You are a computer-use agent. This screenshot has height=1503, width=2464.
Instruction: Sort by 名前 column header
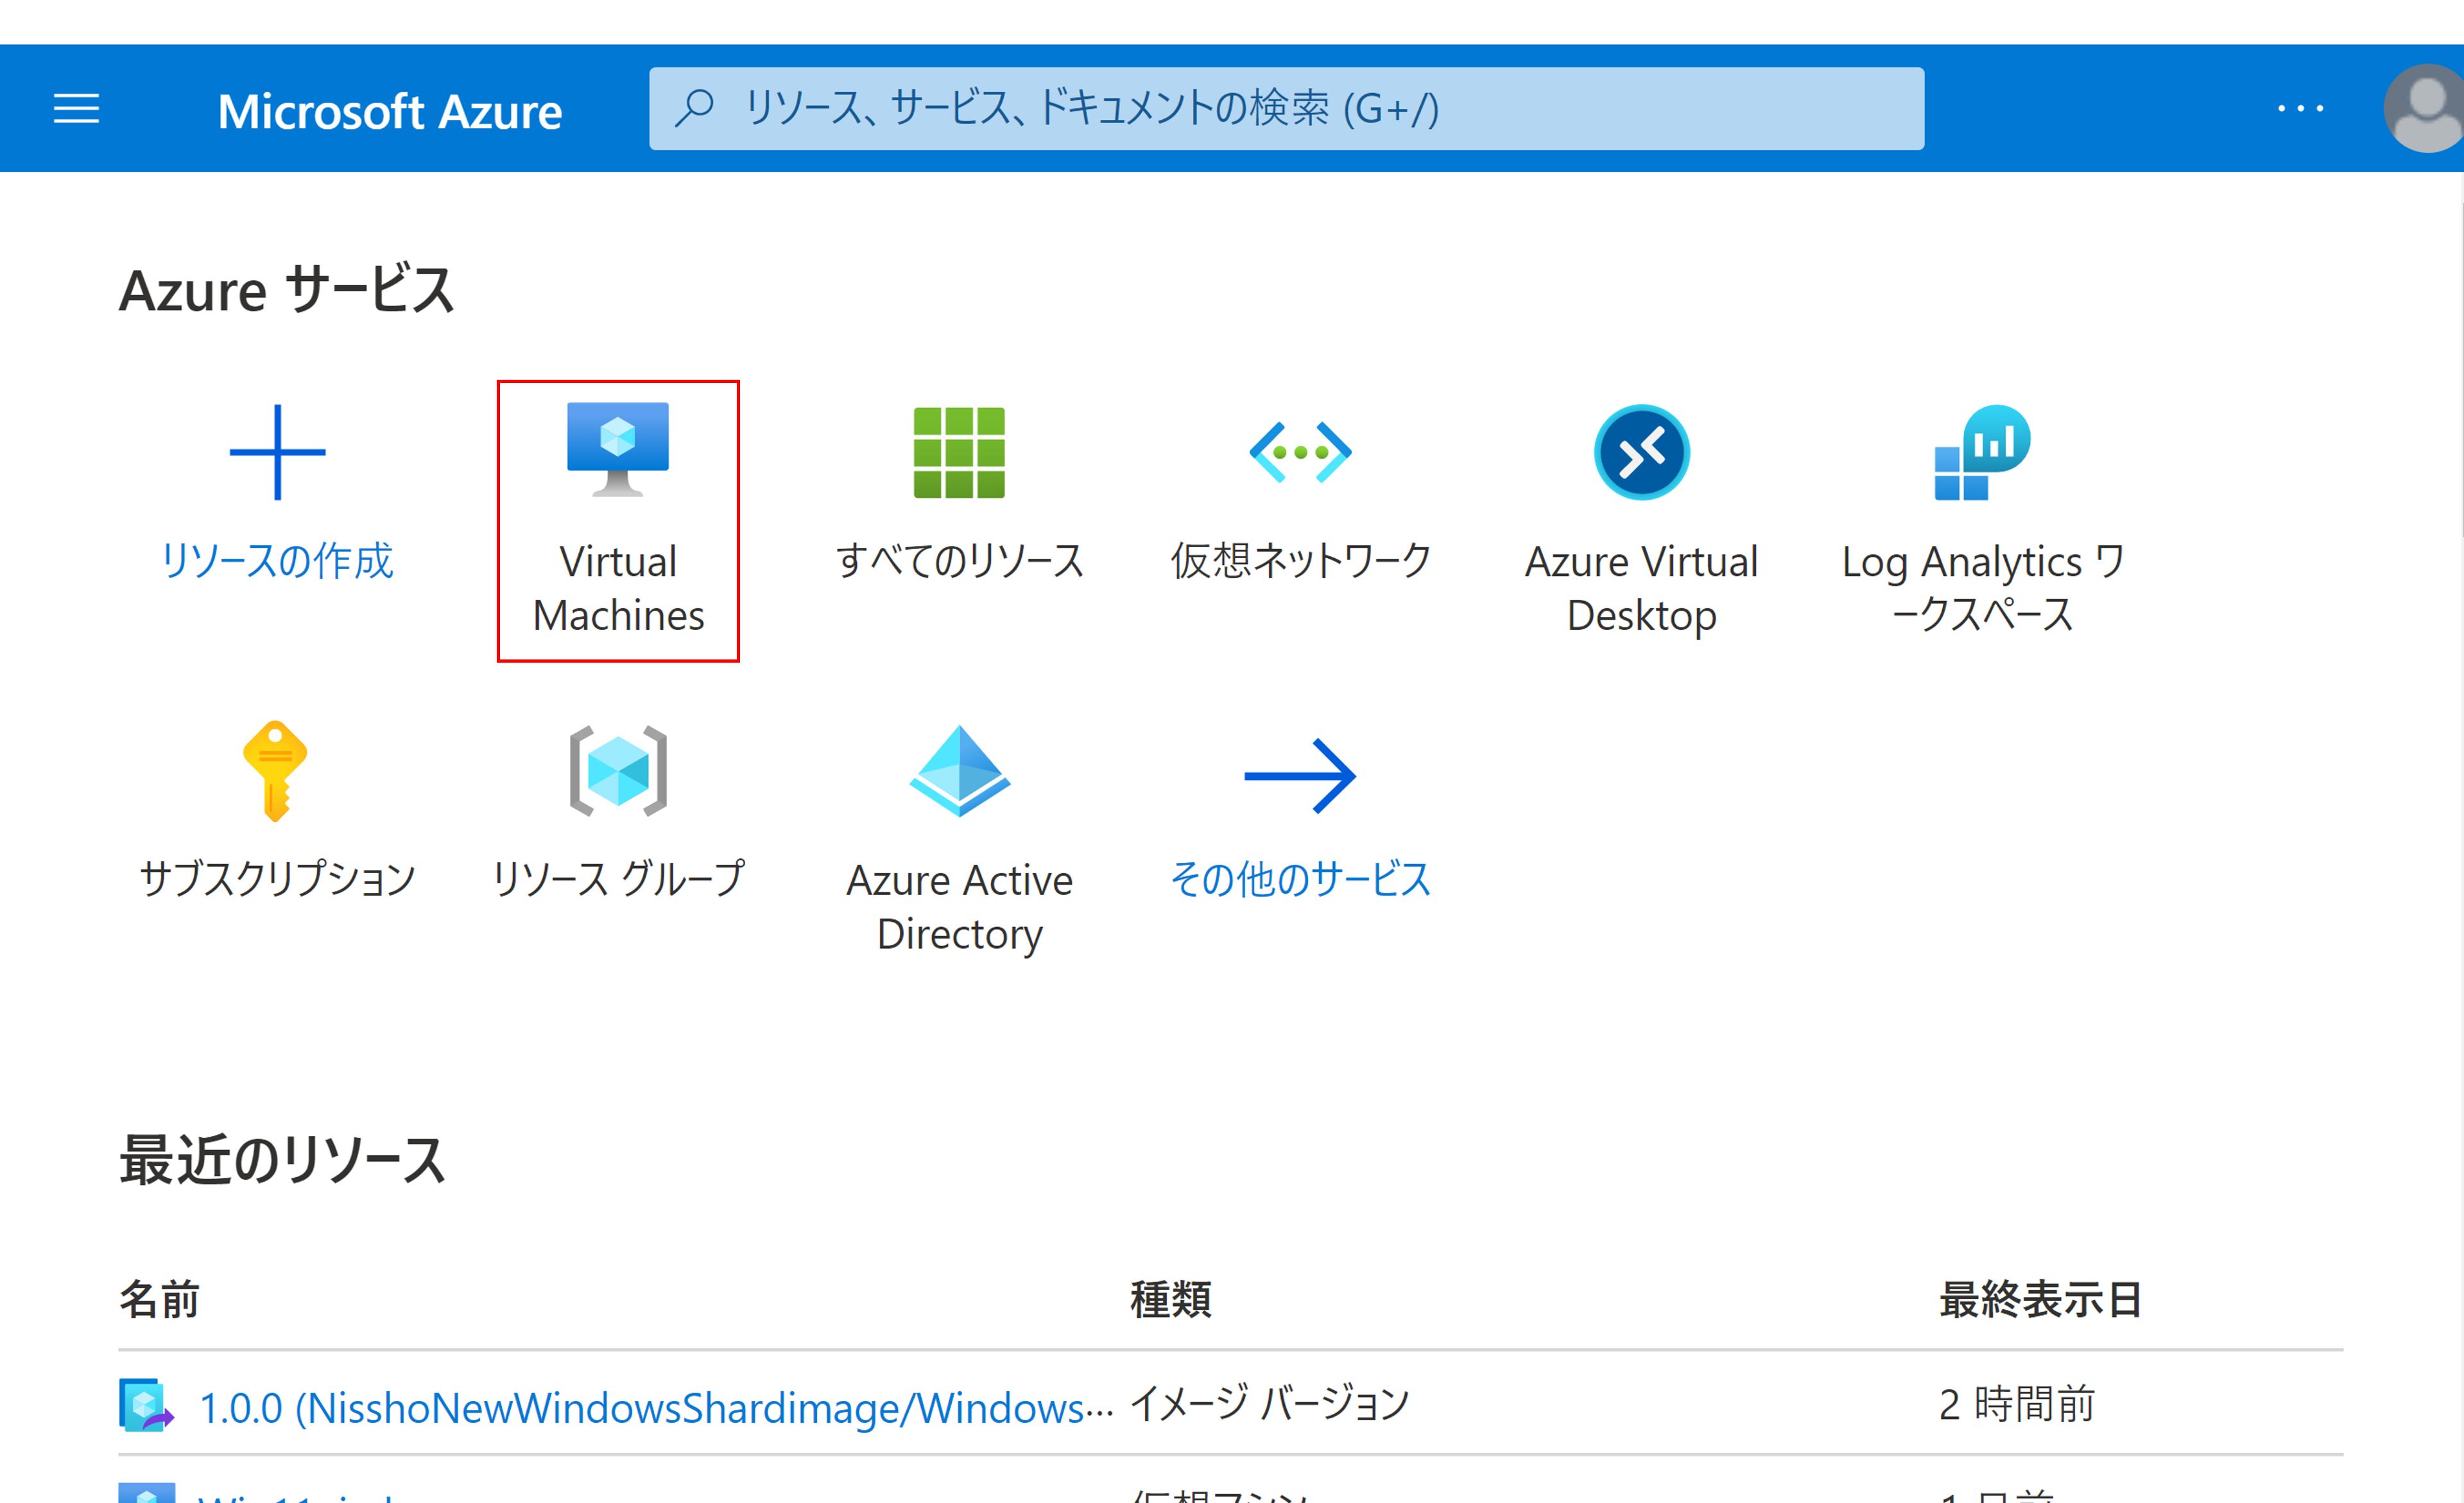159,1300
